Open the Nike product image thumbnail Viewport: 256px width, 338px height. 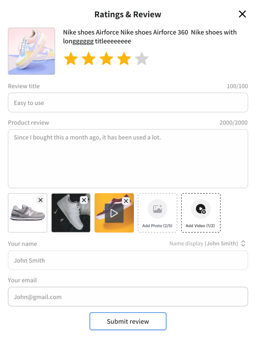pyautogui.click(x=32, y=51)
